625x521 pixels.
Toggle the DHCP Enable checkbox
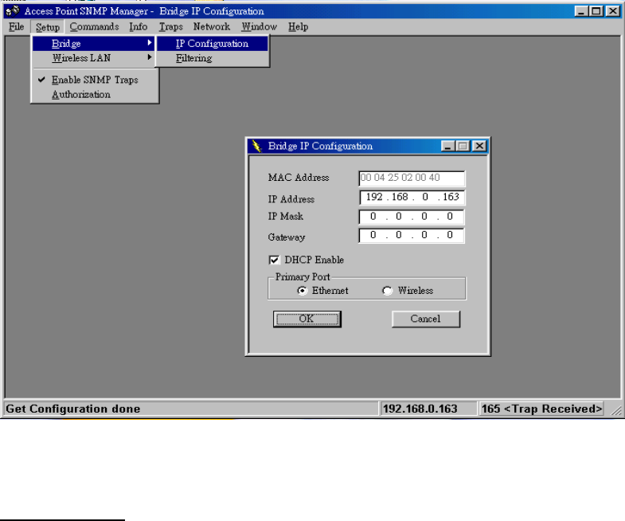coord(274,260)
